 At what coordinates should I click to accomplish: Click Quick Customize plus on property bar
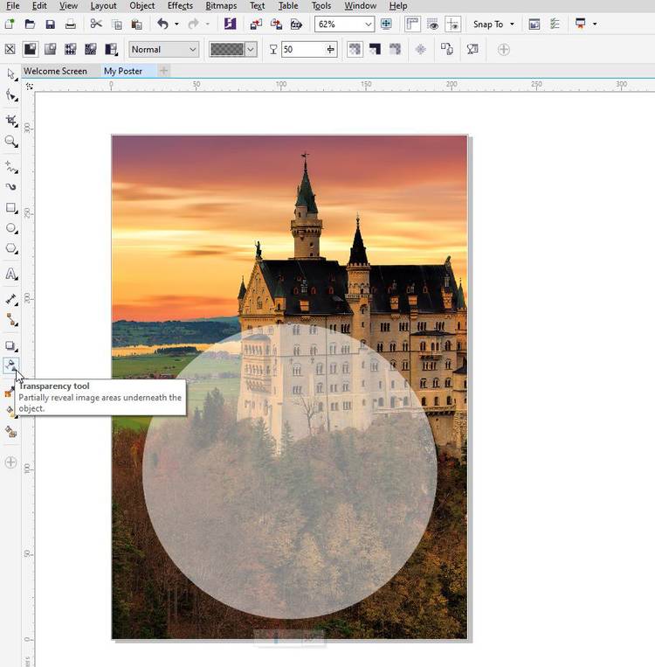point(504,49)
